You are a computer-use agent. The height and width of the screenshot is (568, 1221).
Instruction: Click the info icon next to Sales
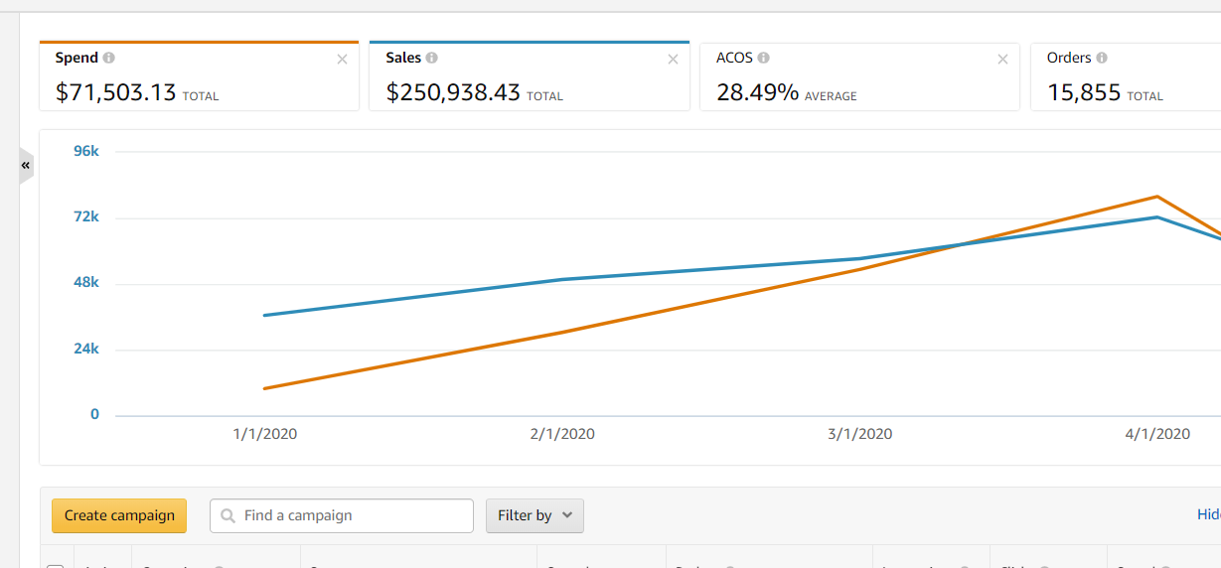pos(432,59)
